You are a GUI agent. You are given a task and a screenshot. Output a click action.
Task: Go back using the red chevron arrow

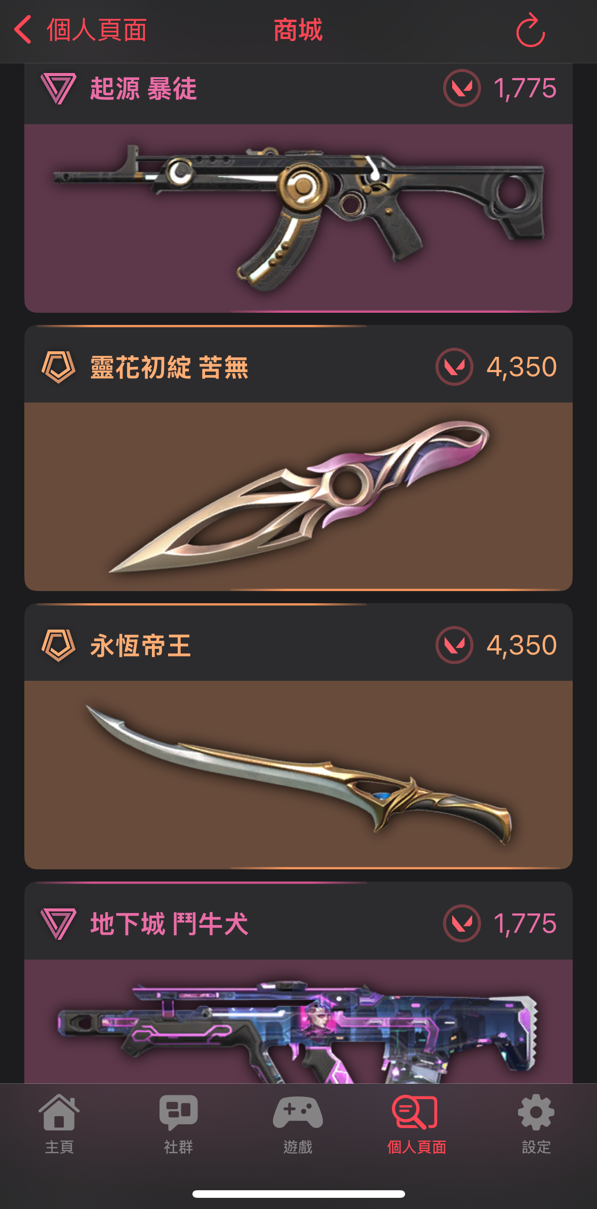point(23,29)
